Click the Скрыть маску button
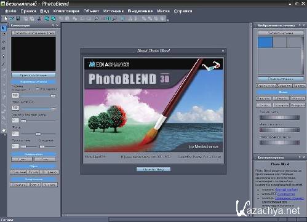The height and width of the screenshot is (222, 307). pyautogui.click(x=266, y=85)
